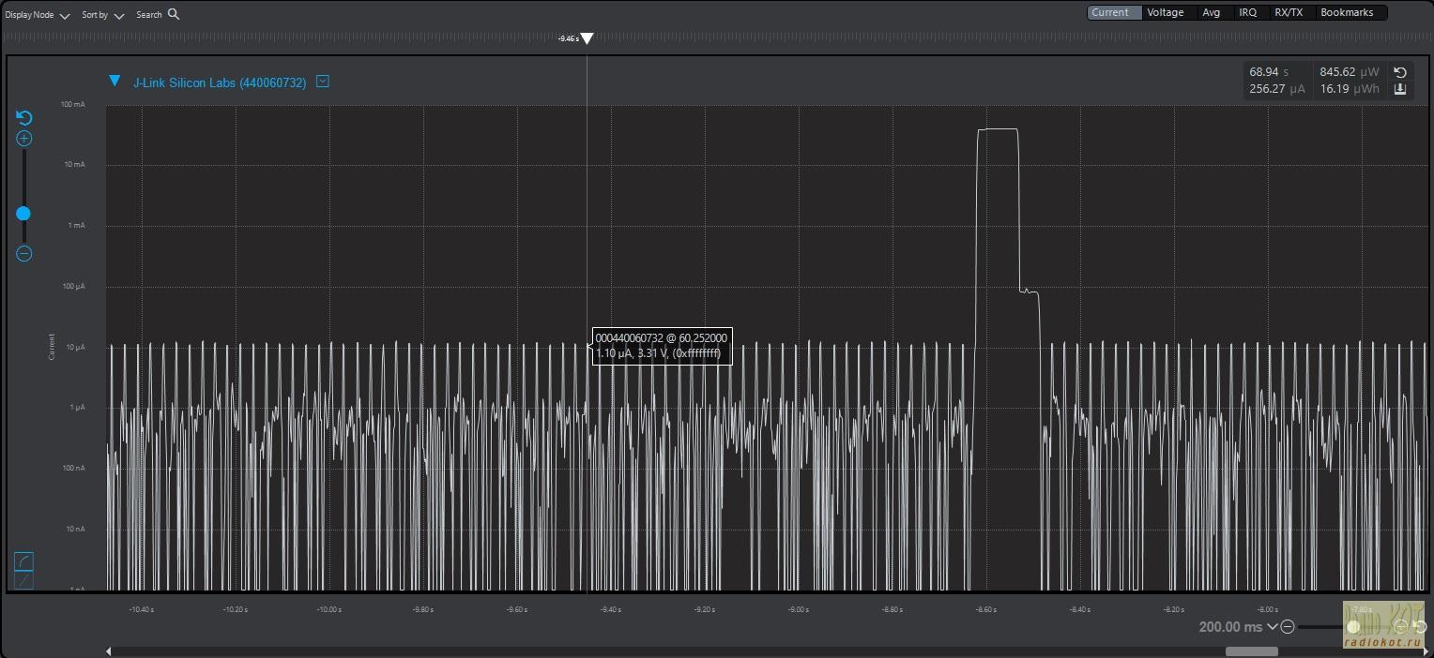Select the IRQ tab
Image resolution: width=1434 pixels, height=658 pixels.
(x=1247, y=12)
